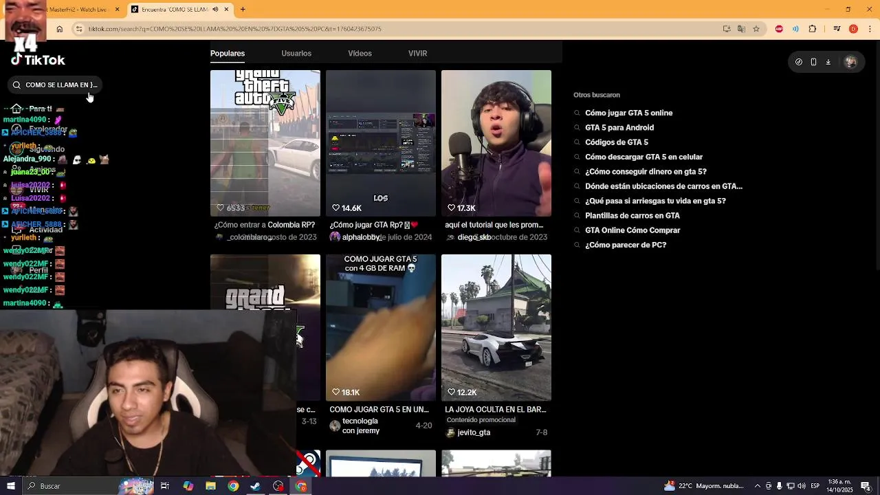The height and width of the screenshot is (495, 880).
Task: Open the ¿Cómo entrar a Colombia RP? video
Action: 265,143
